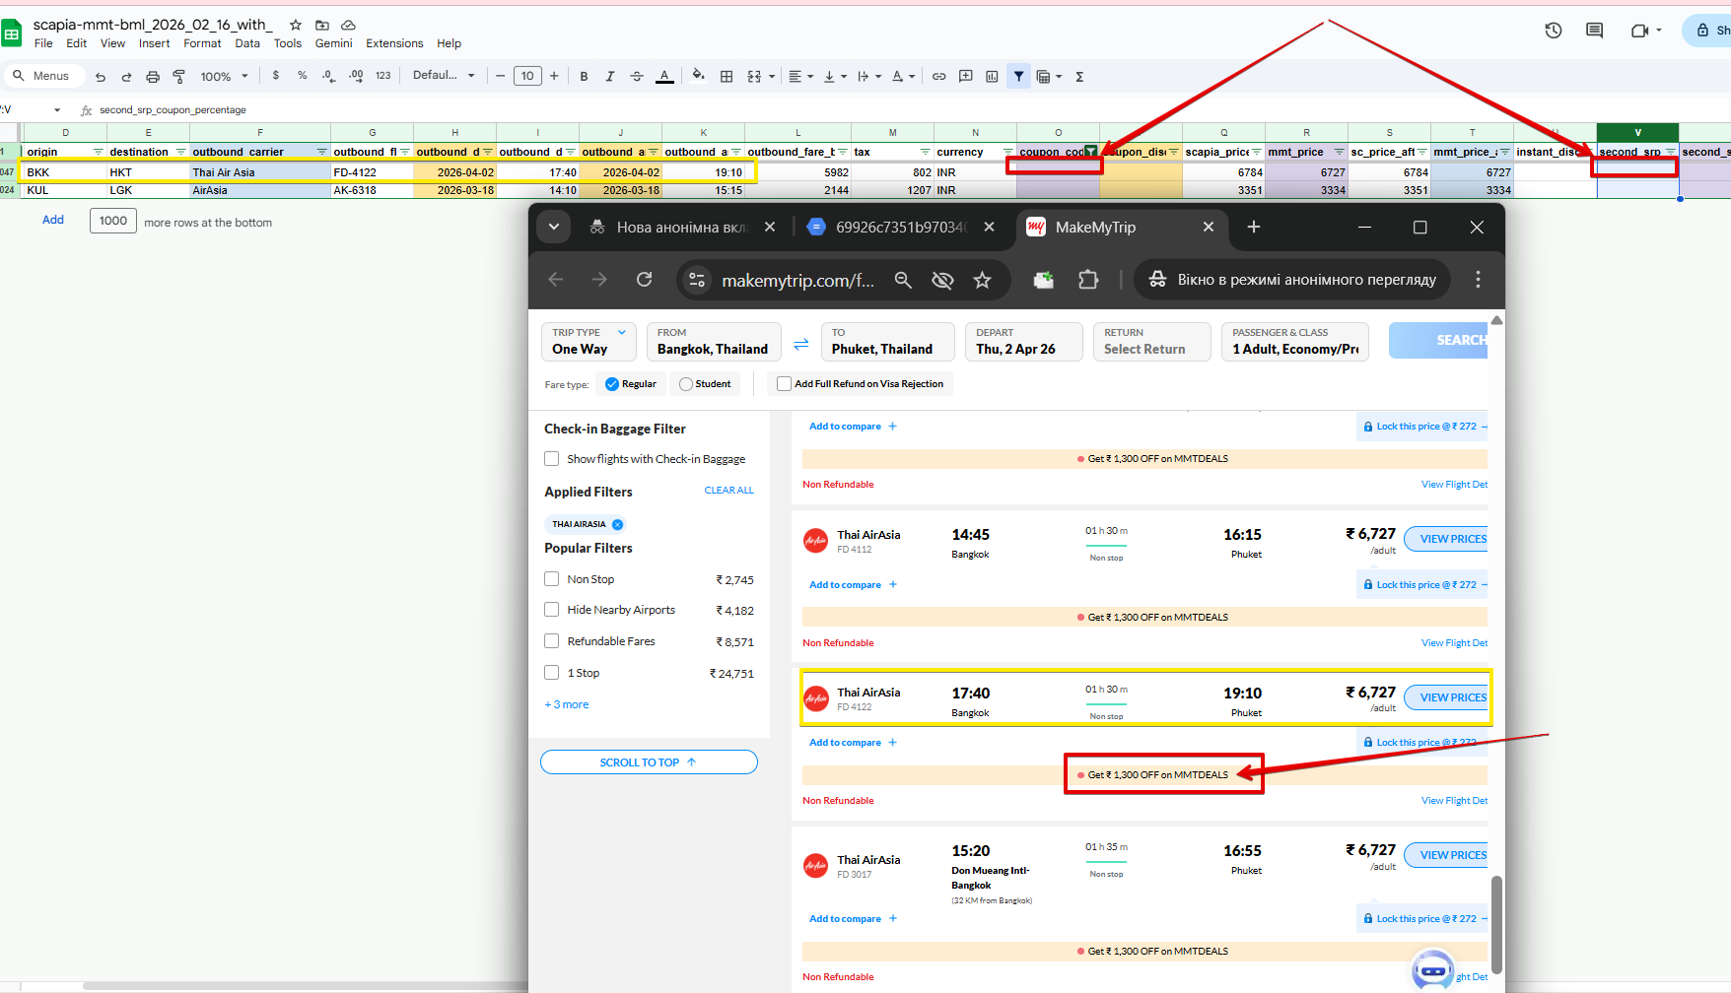Reload the MakeMyTrip page
The image size is (1731, 993).
pos(644,280)
